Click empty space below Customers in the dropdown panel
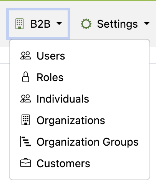The width and height of the screenshot is (156, 186). point(80,176)
